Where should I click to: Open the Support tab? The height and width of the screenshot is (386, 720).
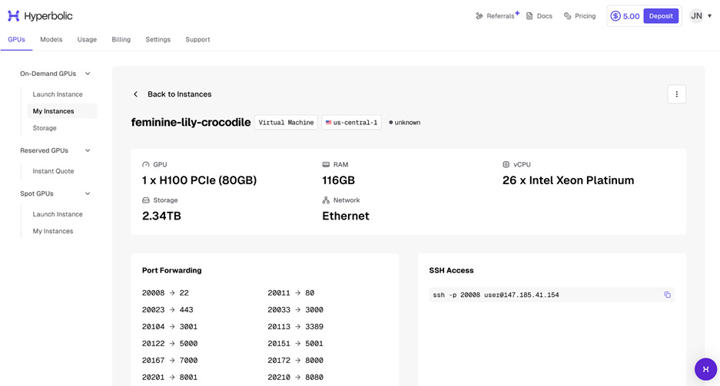tap(198, 39)
